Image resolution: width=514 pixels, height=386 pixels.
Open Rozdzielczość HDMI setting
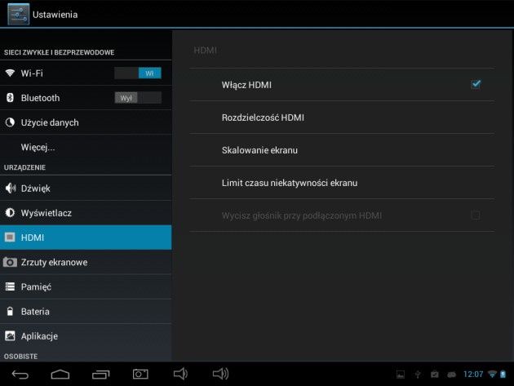342,118
